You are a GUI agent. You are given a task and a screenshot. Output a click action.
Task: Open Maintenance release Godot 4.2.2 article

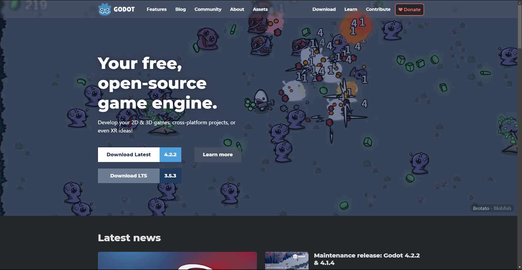367,259
